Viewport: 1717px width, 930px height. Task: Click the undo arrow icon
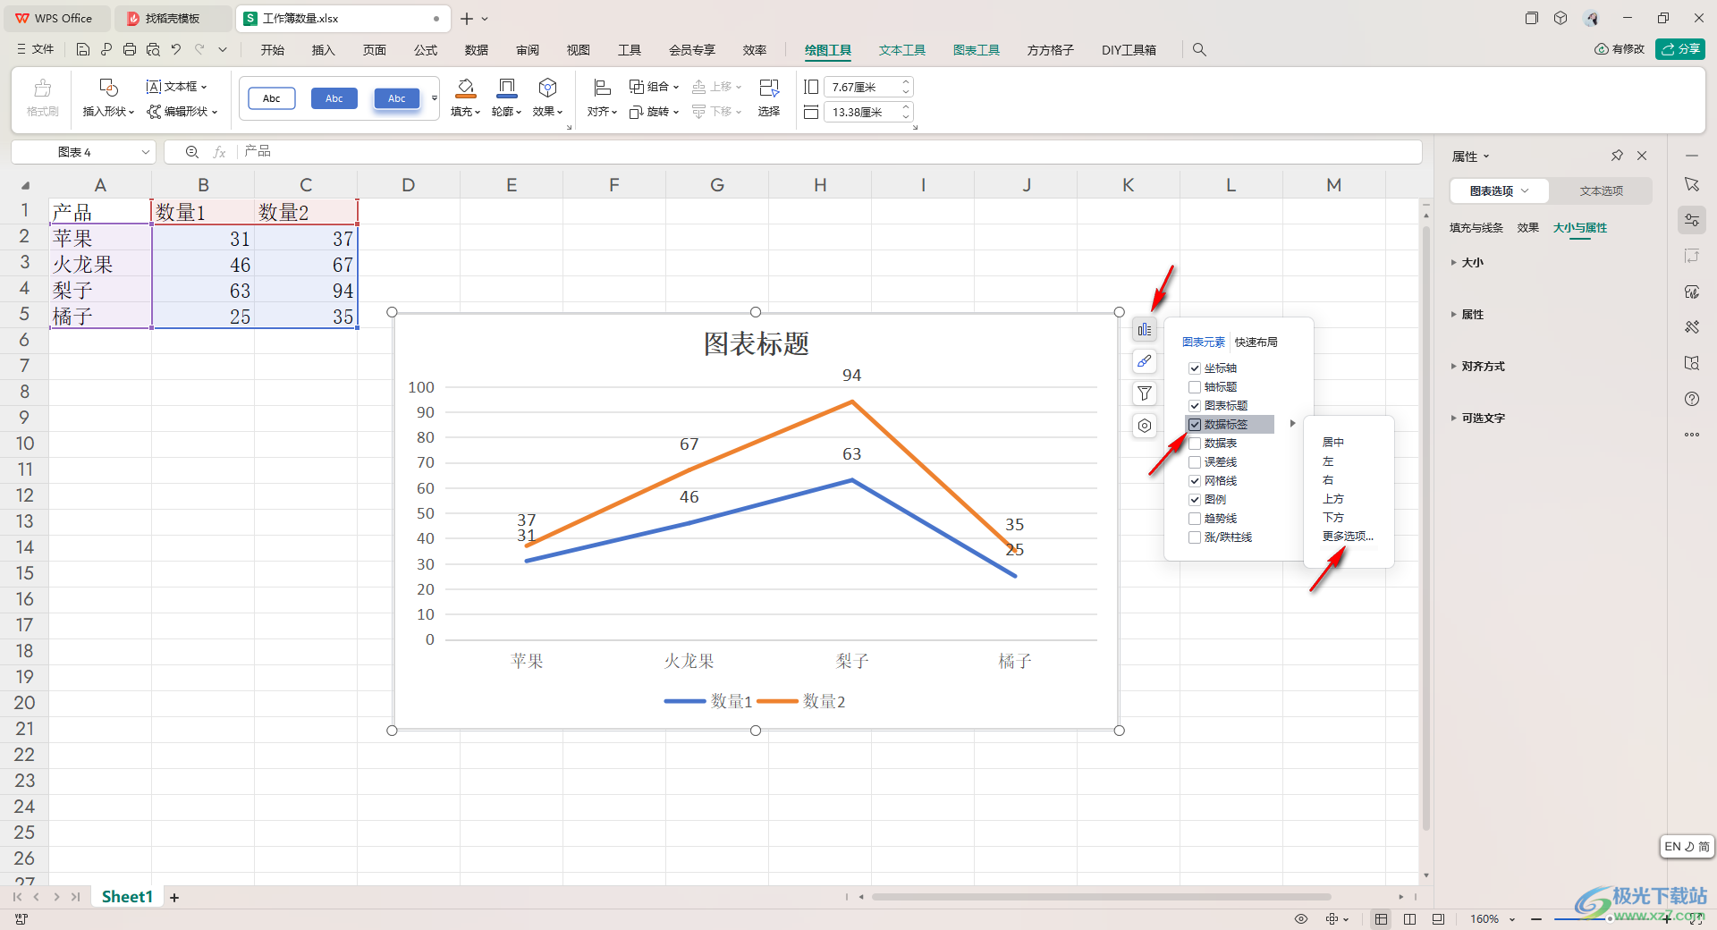(176, 50)
